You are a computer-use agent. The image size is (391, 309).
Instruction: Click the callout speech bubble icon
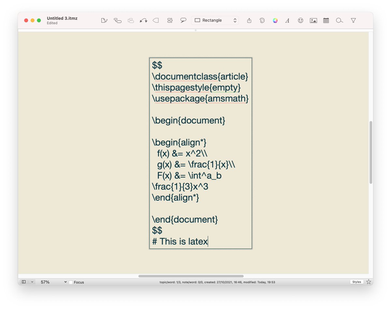[x=183, y=20]
